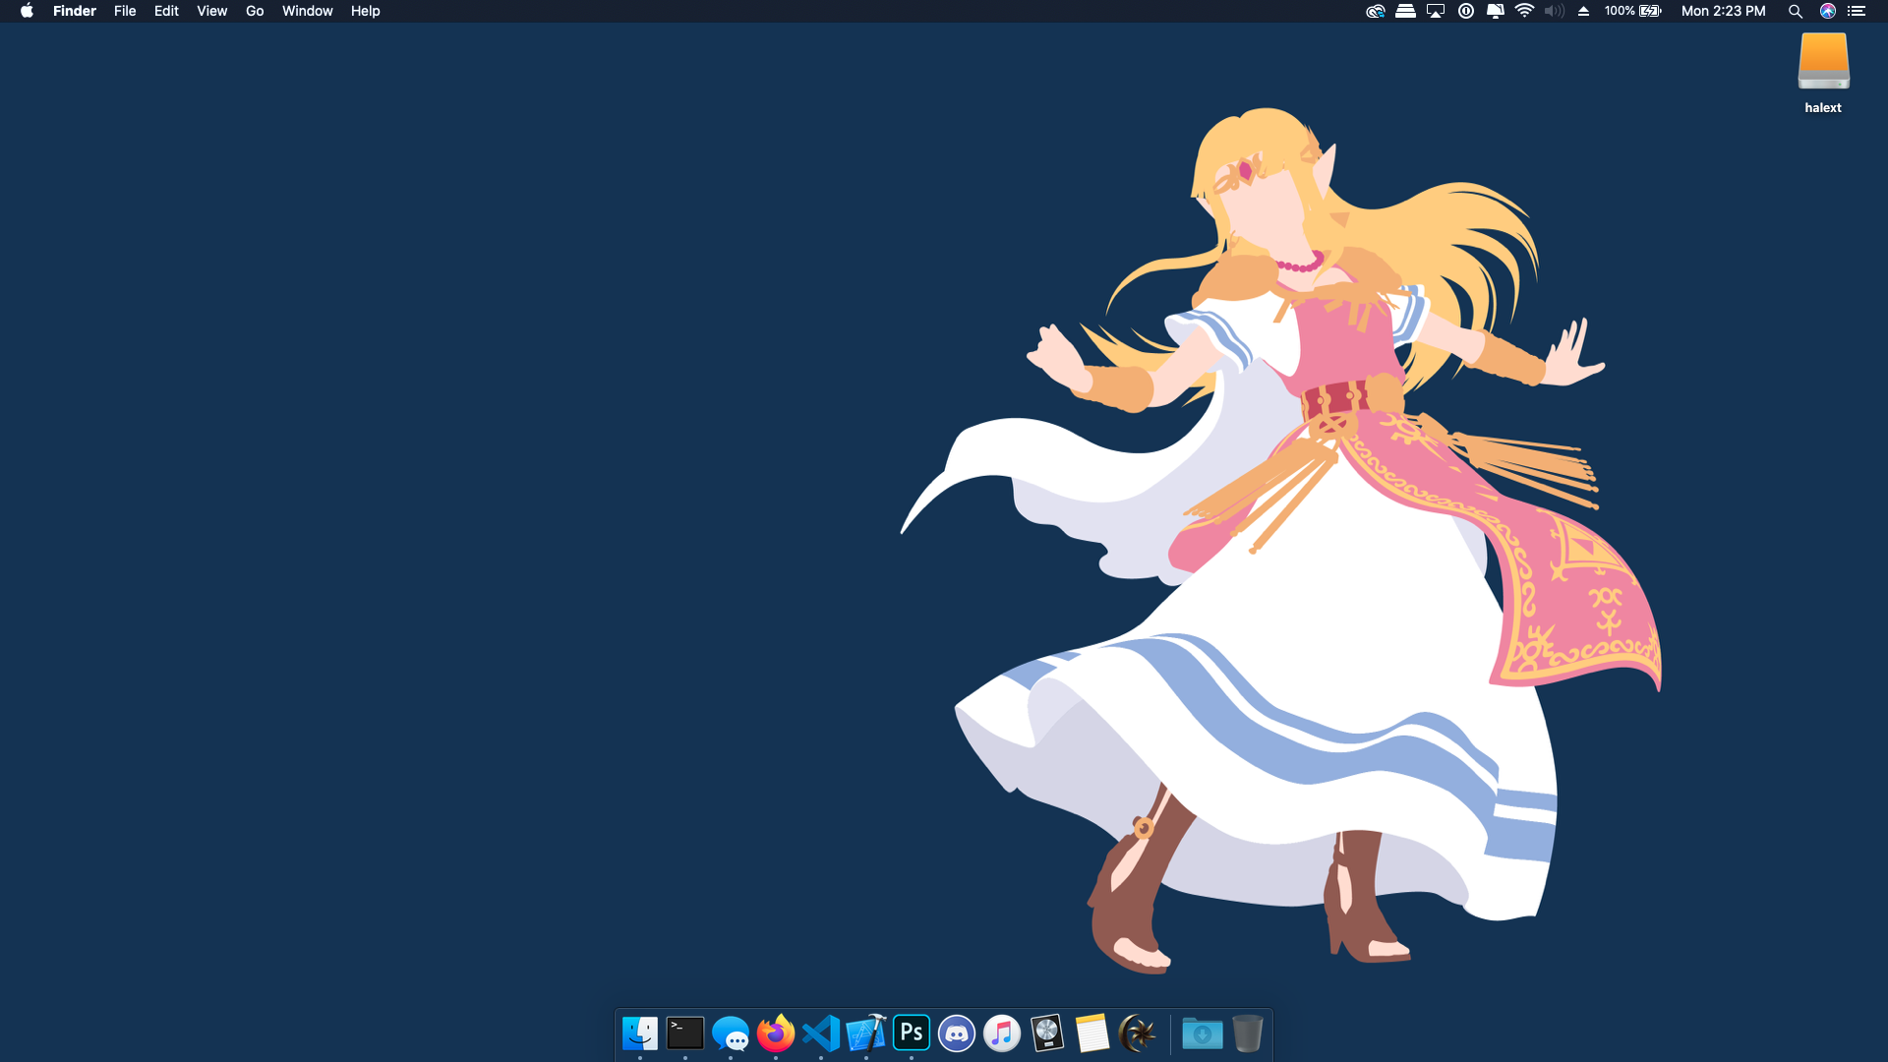
Task: Switch to Photoshop in the Dock
Action: tap(912, 1032)
